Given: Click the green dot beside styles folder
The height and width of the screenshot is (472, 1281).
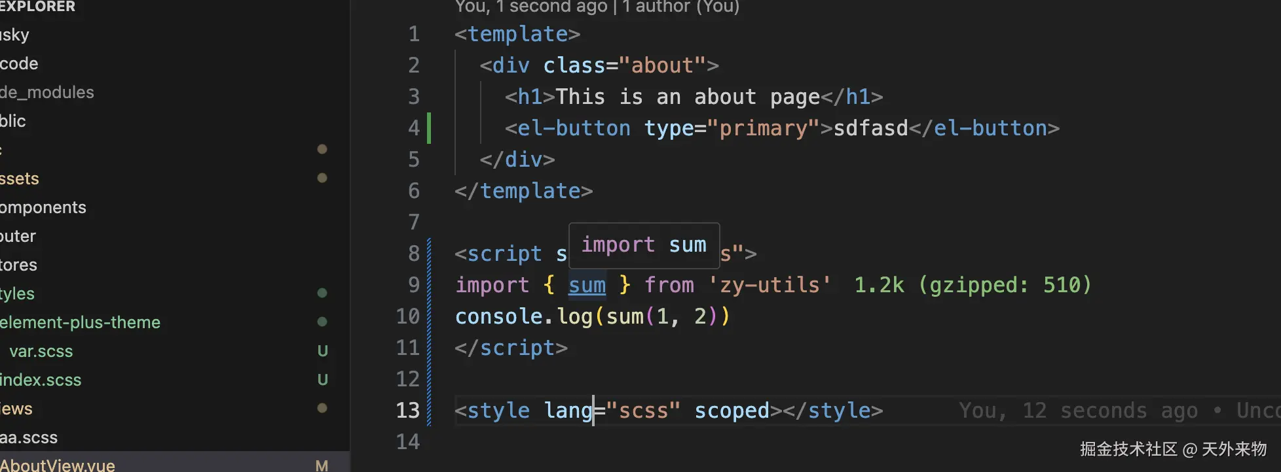Looking at the screenshot, I should coord(322,293).
